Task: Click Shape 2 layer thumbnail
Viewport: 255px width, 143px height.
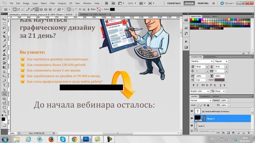Action: coord(198,118)
